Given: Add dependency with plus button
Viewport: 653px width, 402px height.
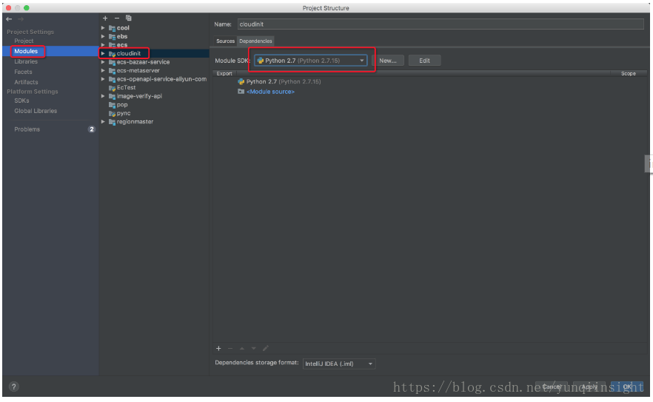Looking at the screenshot, I should [x=218, y=348].
